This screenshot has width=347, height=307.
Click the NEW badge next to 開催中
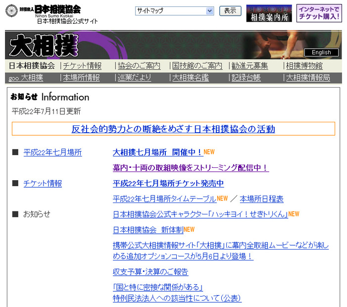pos(209,152)
